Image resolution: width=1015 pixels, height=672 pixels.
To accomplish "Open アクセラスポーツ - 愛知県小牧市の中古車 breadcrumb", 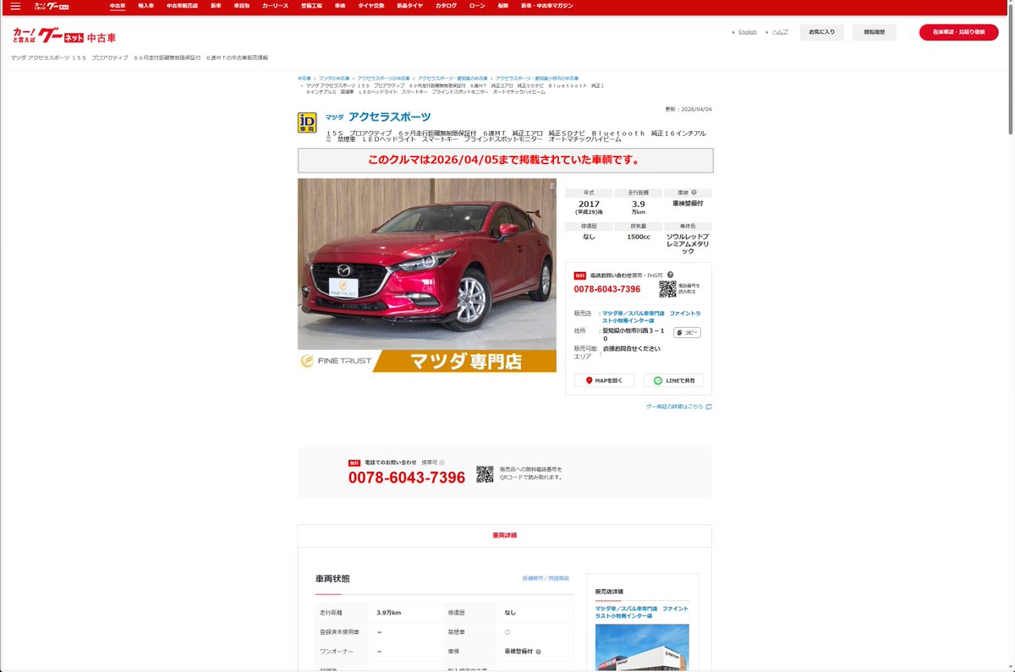I will point(537,78).
